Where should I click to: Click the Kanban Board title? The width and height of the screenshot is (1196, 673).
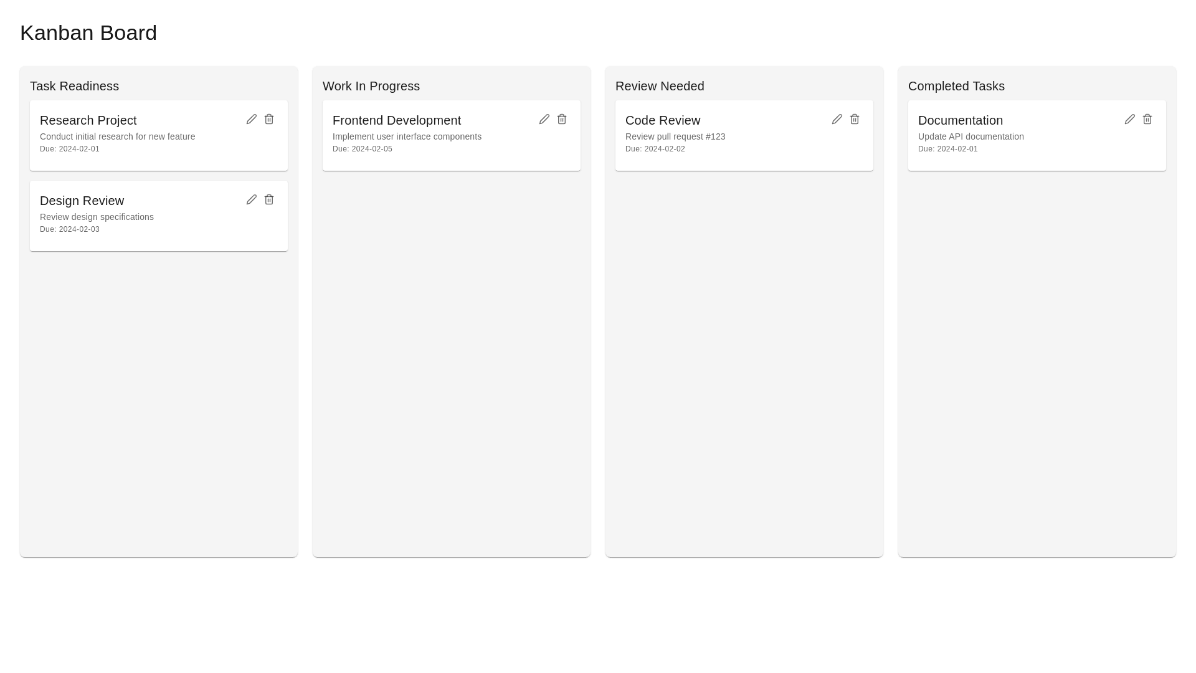tap(88, 32)
